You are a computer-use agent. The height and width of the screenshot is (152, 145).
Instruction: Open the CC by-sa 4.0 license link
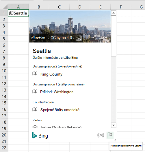click(x=61, y=38)
